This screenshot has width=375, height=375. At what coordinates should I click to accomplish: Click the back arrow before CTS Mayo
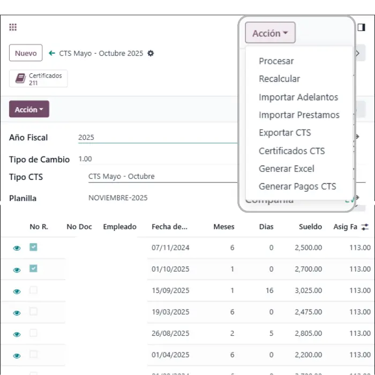(52, 54)
